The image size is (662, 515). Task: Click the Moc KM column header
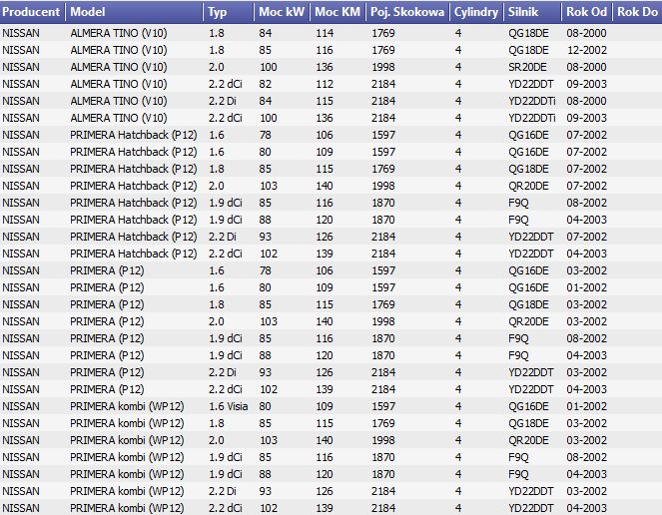[x=337, y=12]
